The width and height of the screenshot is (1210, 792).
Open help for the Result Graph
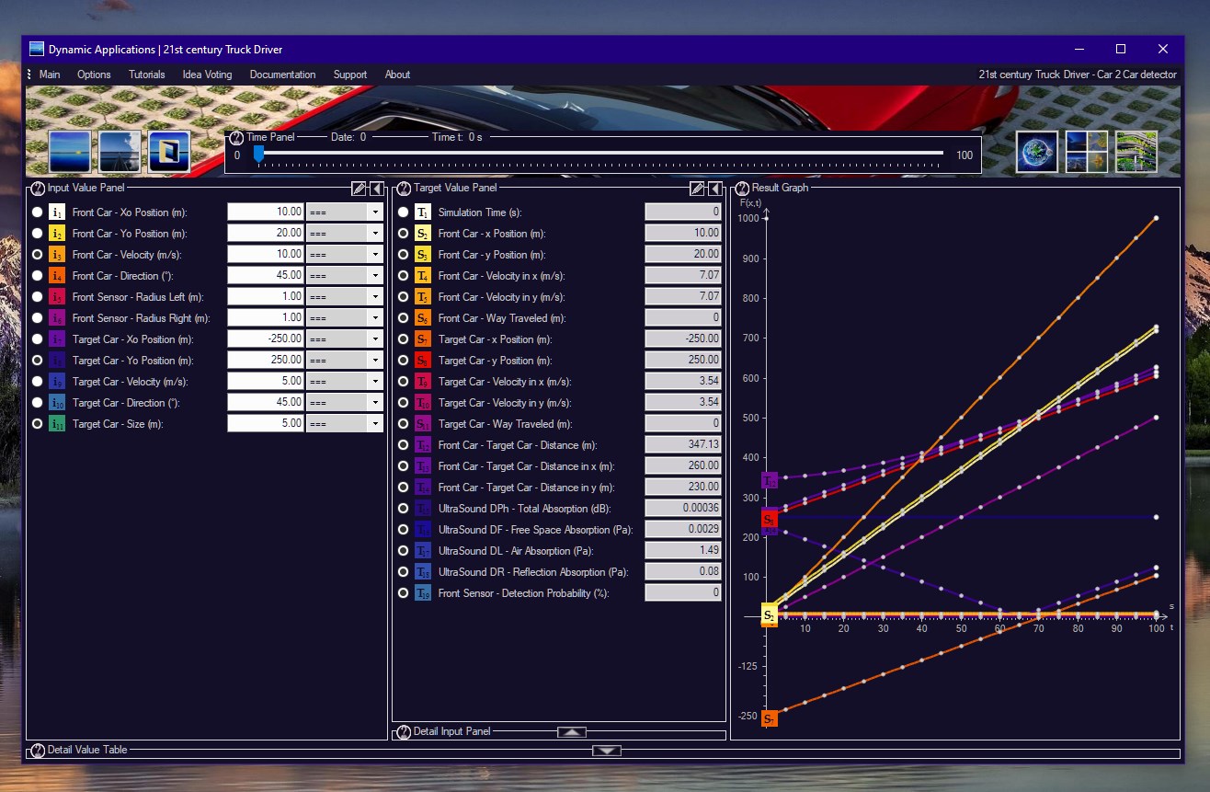coord(742,189)
